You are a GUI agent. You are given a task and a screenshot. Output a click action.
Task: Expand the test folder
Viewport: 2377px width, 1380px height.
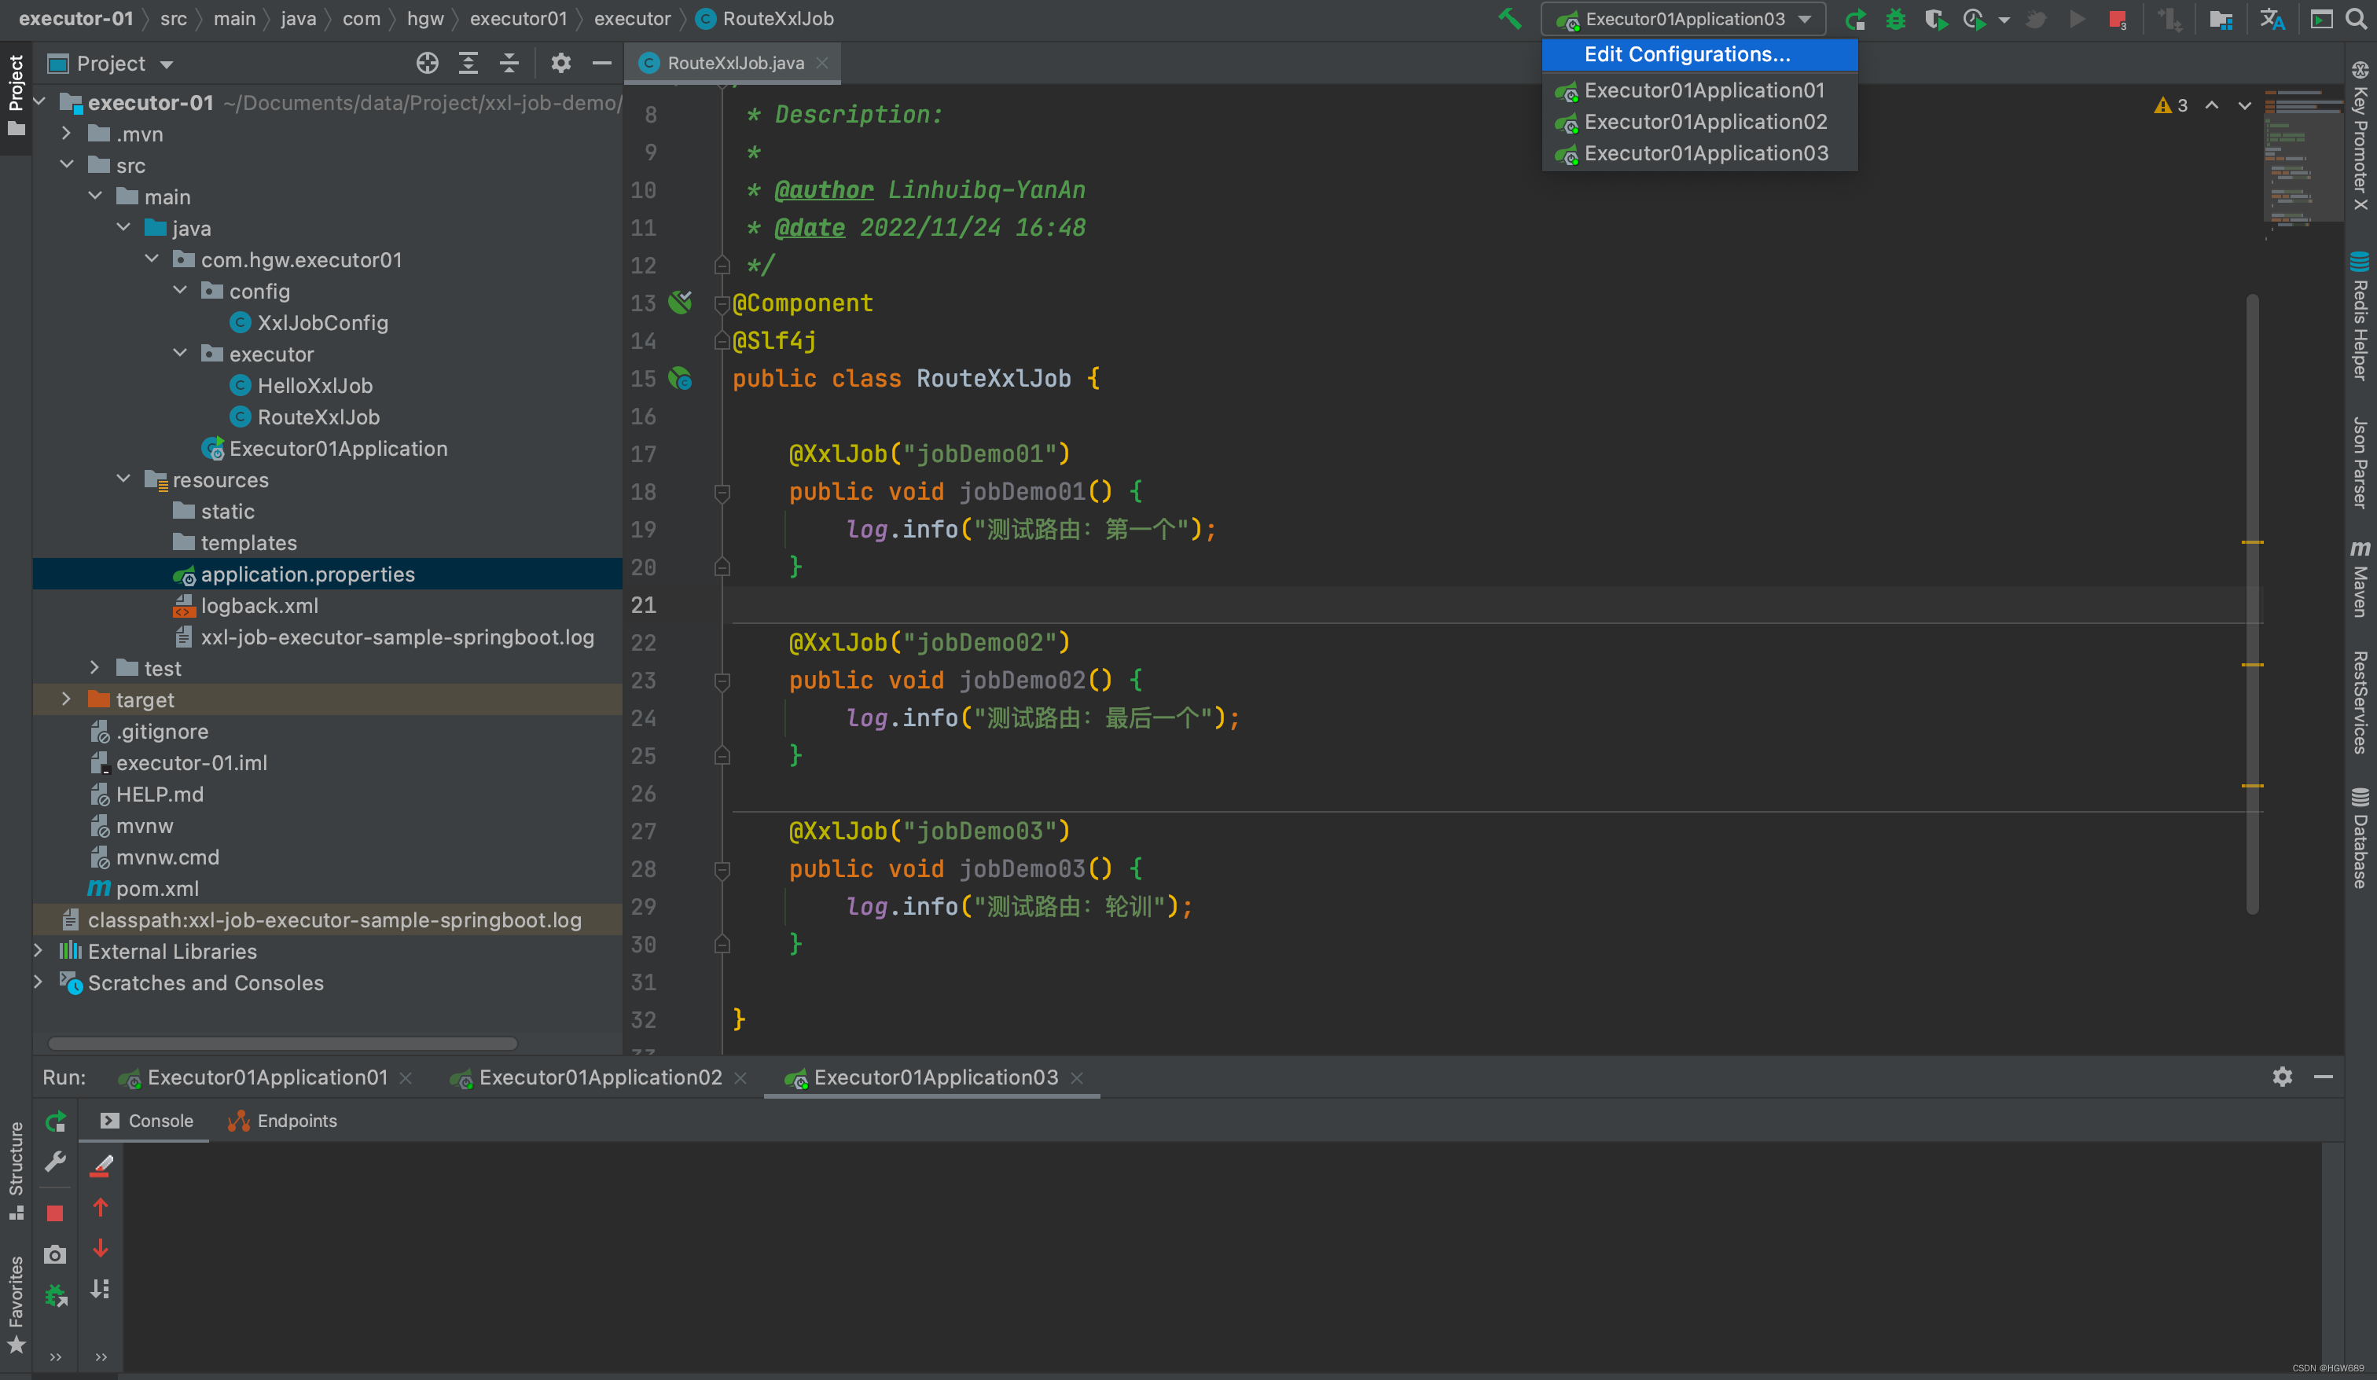[x=94, y=668]
